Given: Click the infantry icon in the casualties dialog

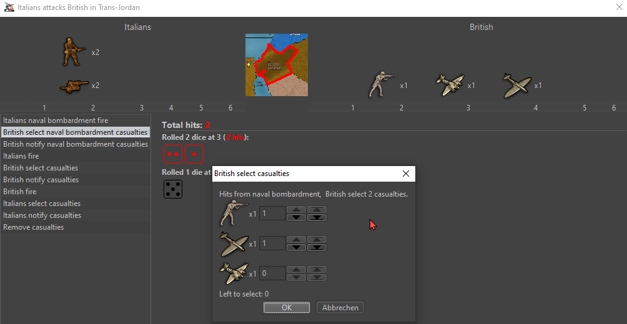Looking at the screenshot, I should (x=234, y=214).
